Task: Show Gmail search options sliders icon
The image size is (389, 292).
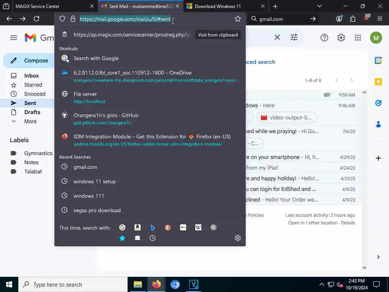Action: [x=294, y=38]
